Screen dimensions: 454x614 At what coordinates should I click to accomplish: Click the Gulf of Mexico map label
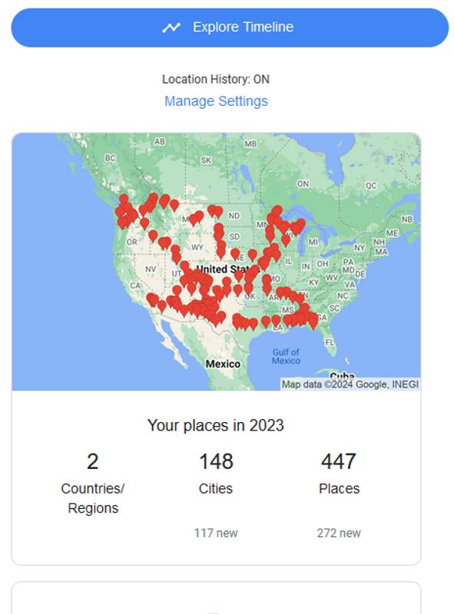tap(286, 356)
